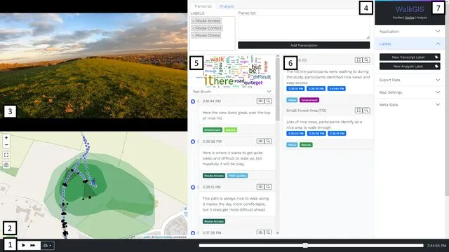This screenshot has width=449, height=252.
Task: Click the Add Transcription button
Action: [304, 45]
